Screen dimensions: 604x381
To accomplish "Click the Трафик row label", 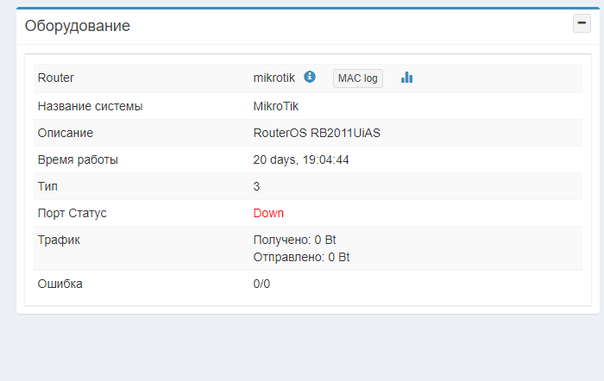I will coord(59,240).
